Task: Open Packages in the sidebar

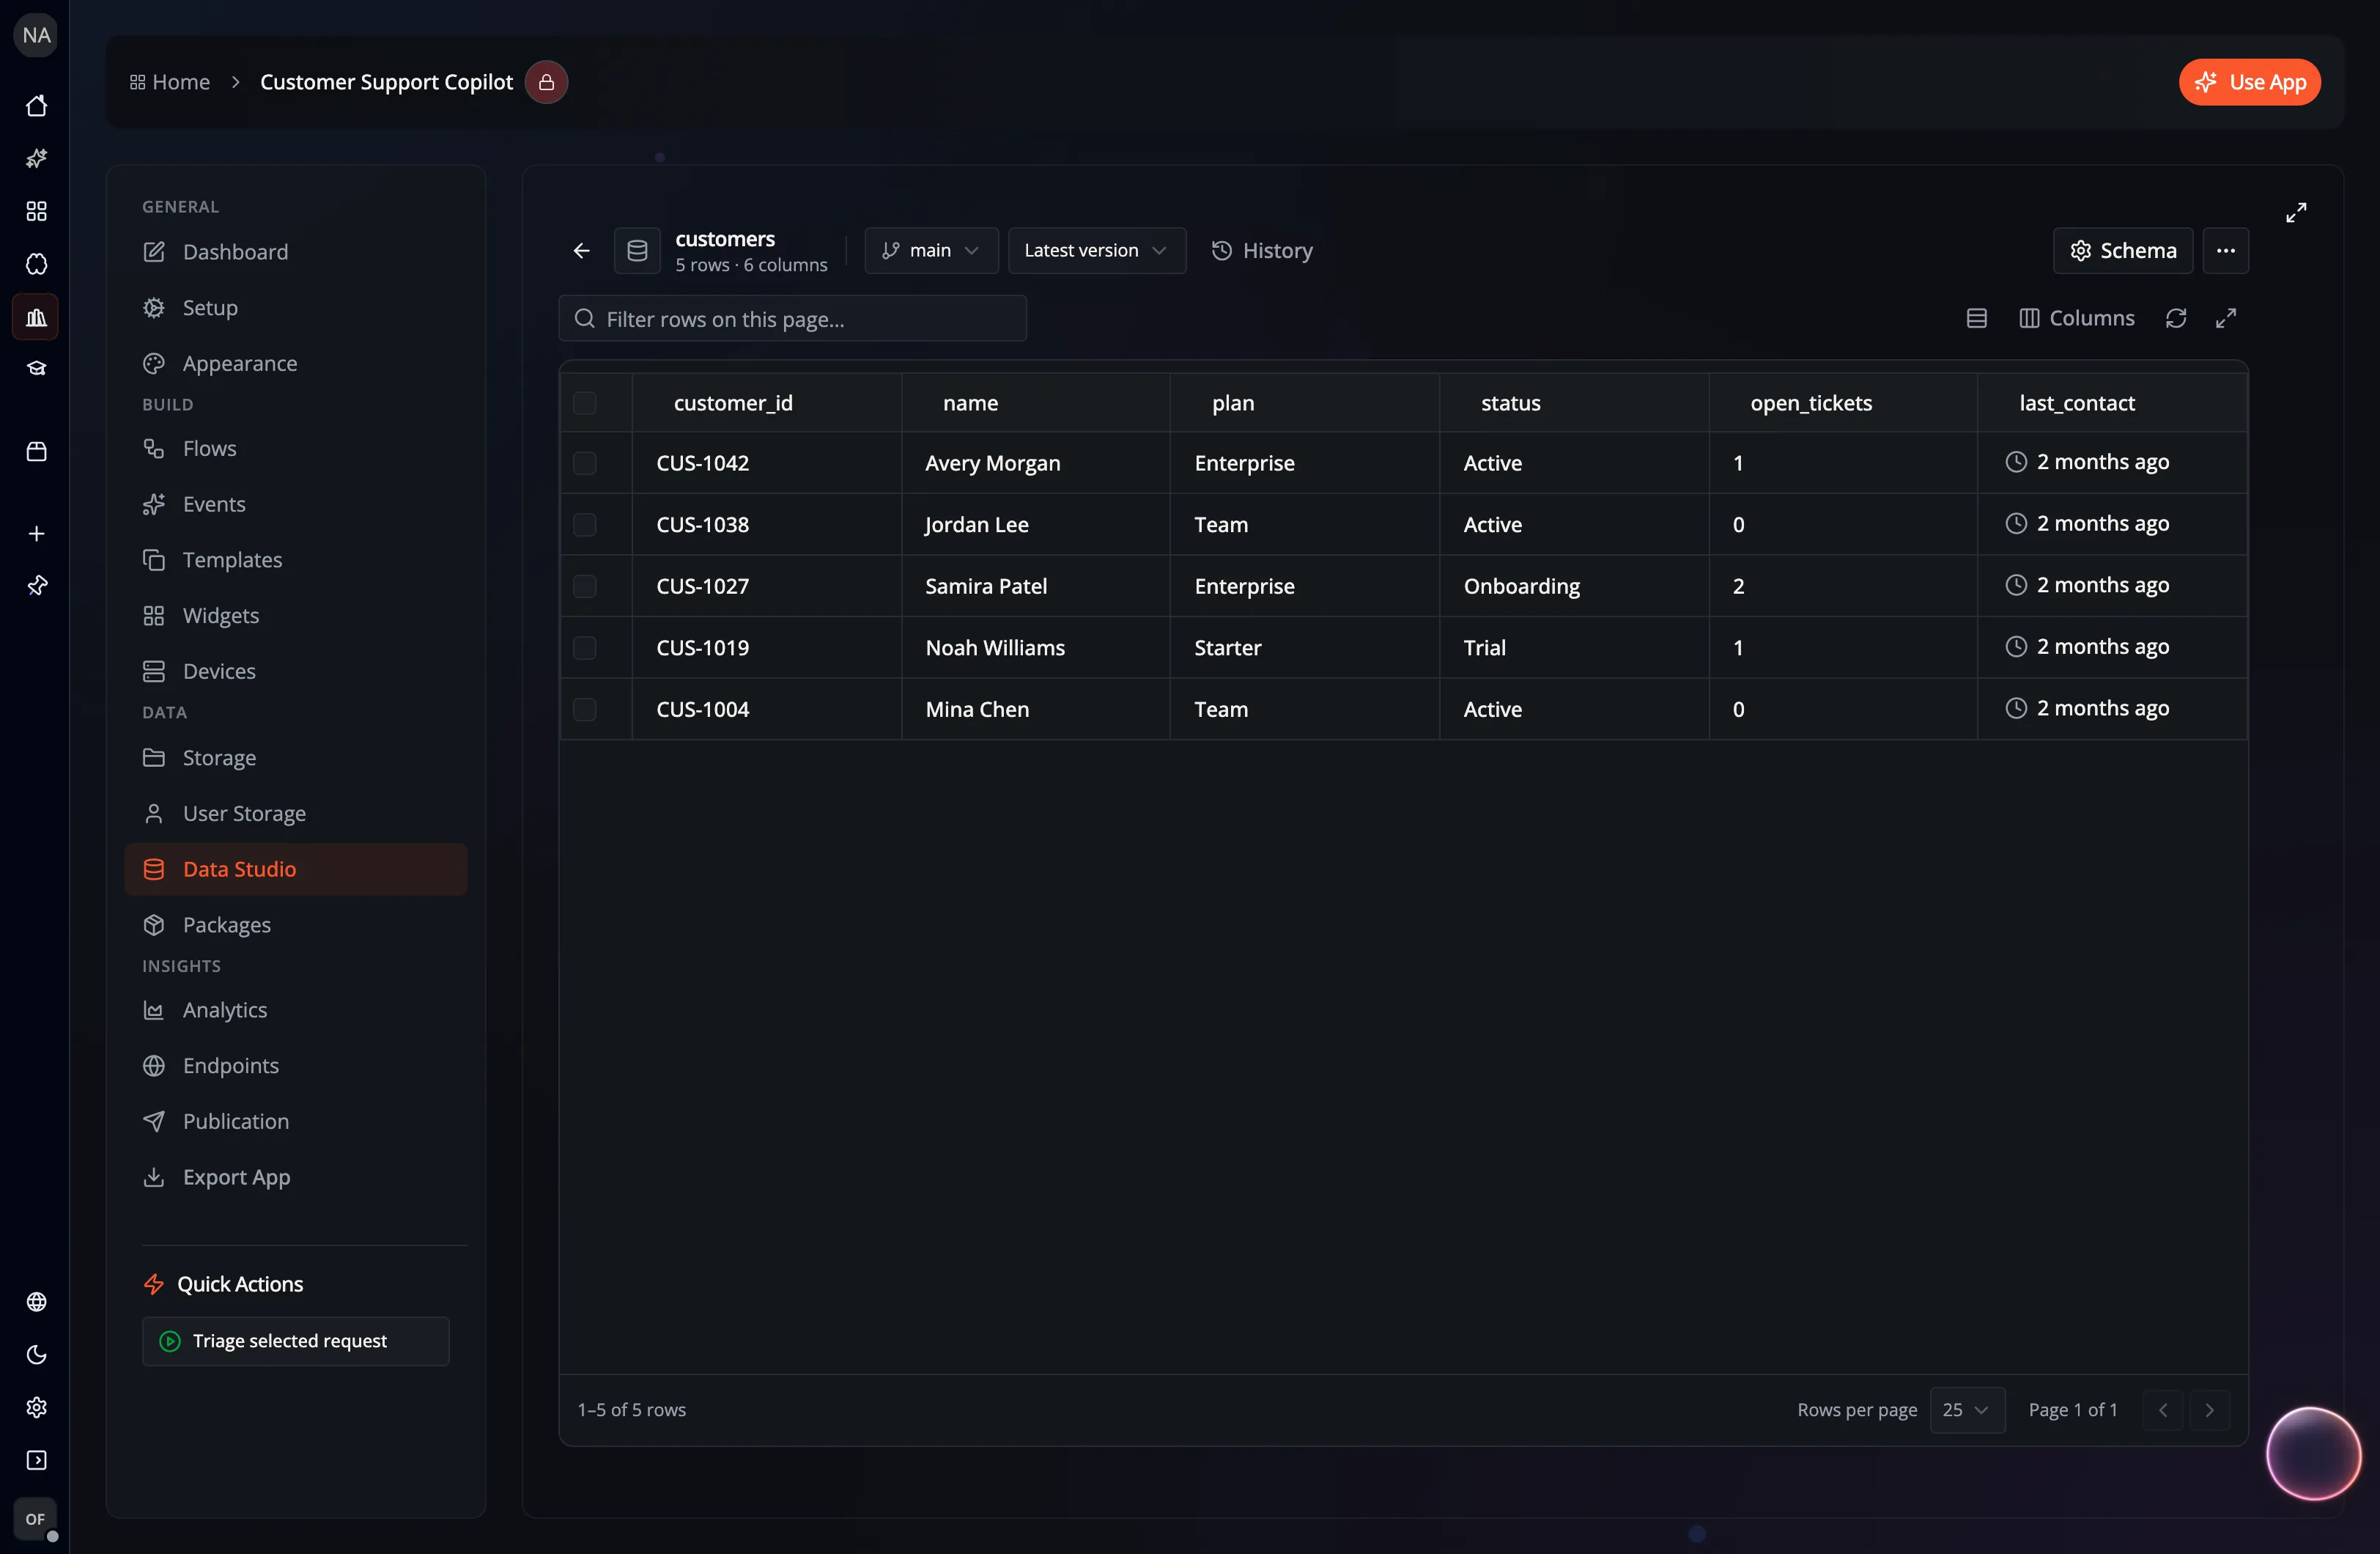Action: point(296,924)
